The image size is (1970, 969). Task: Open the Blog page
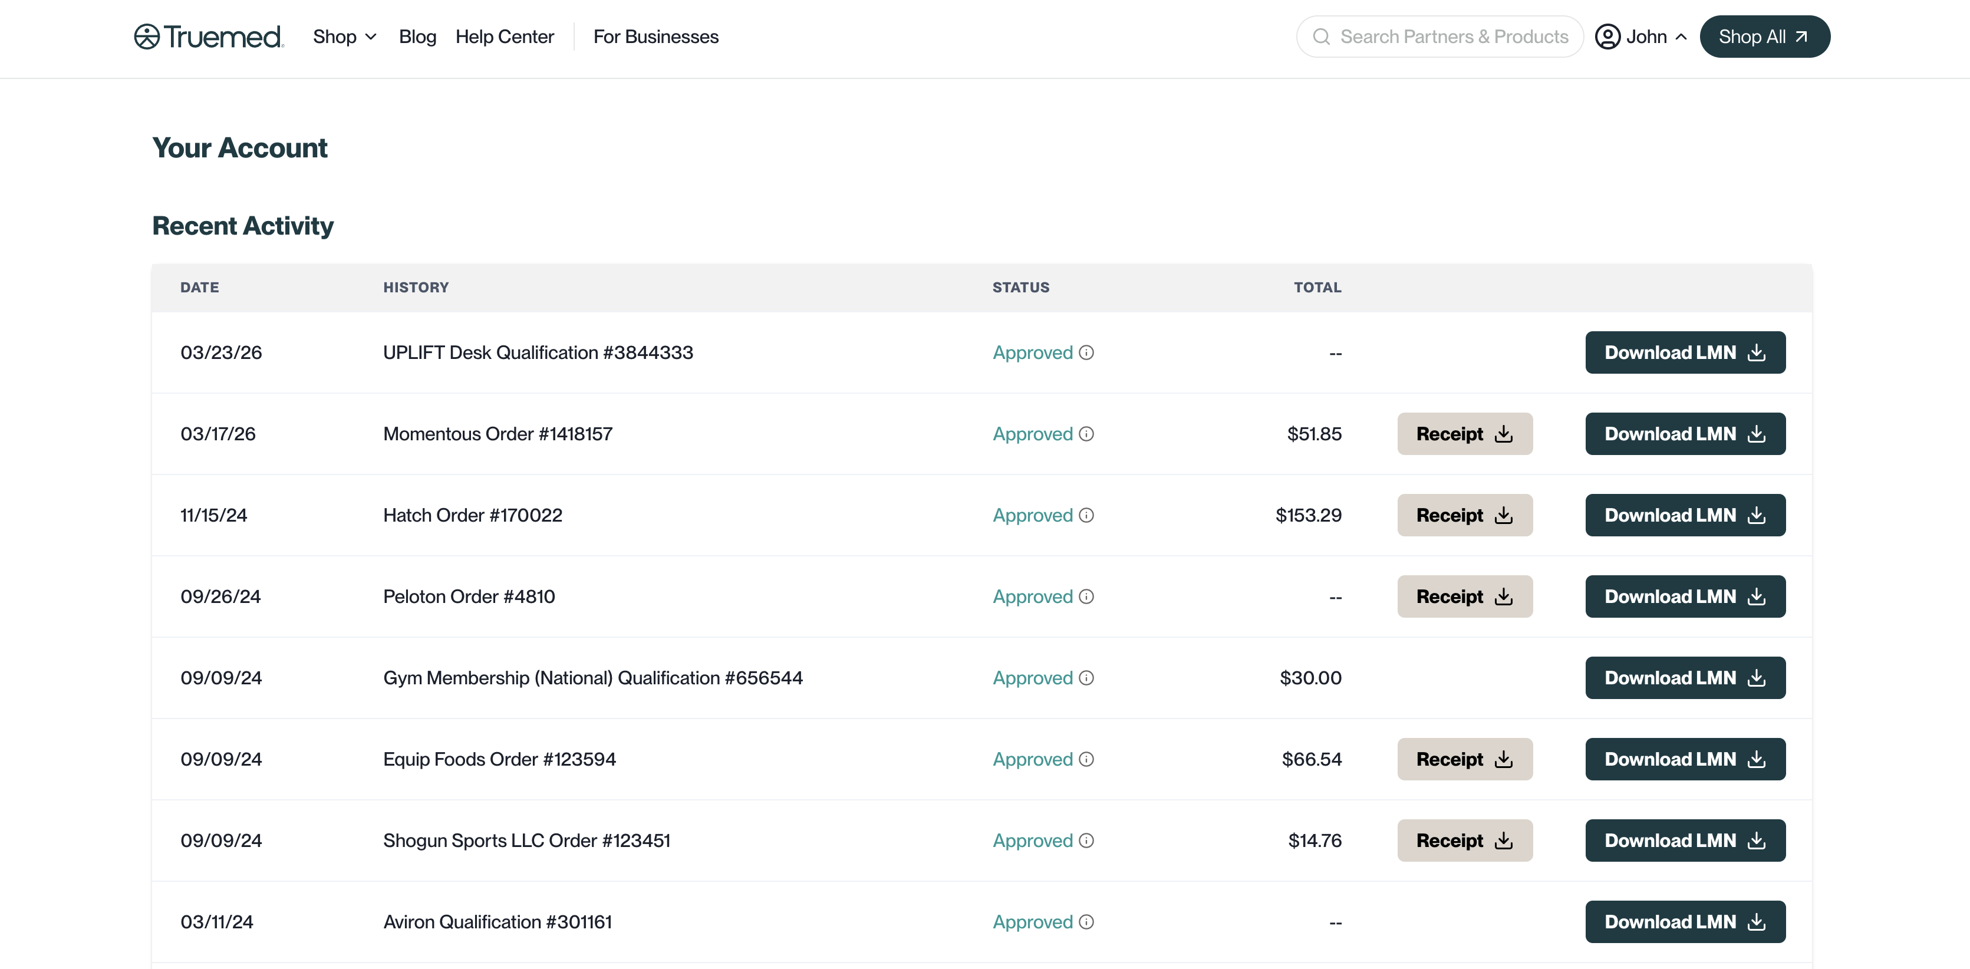point(417,37)
